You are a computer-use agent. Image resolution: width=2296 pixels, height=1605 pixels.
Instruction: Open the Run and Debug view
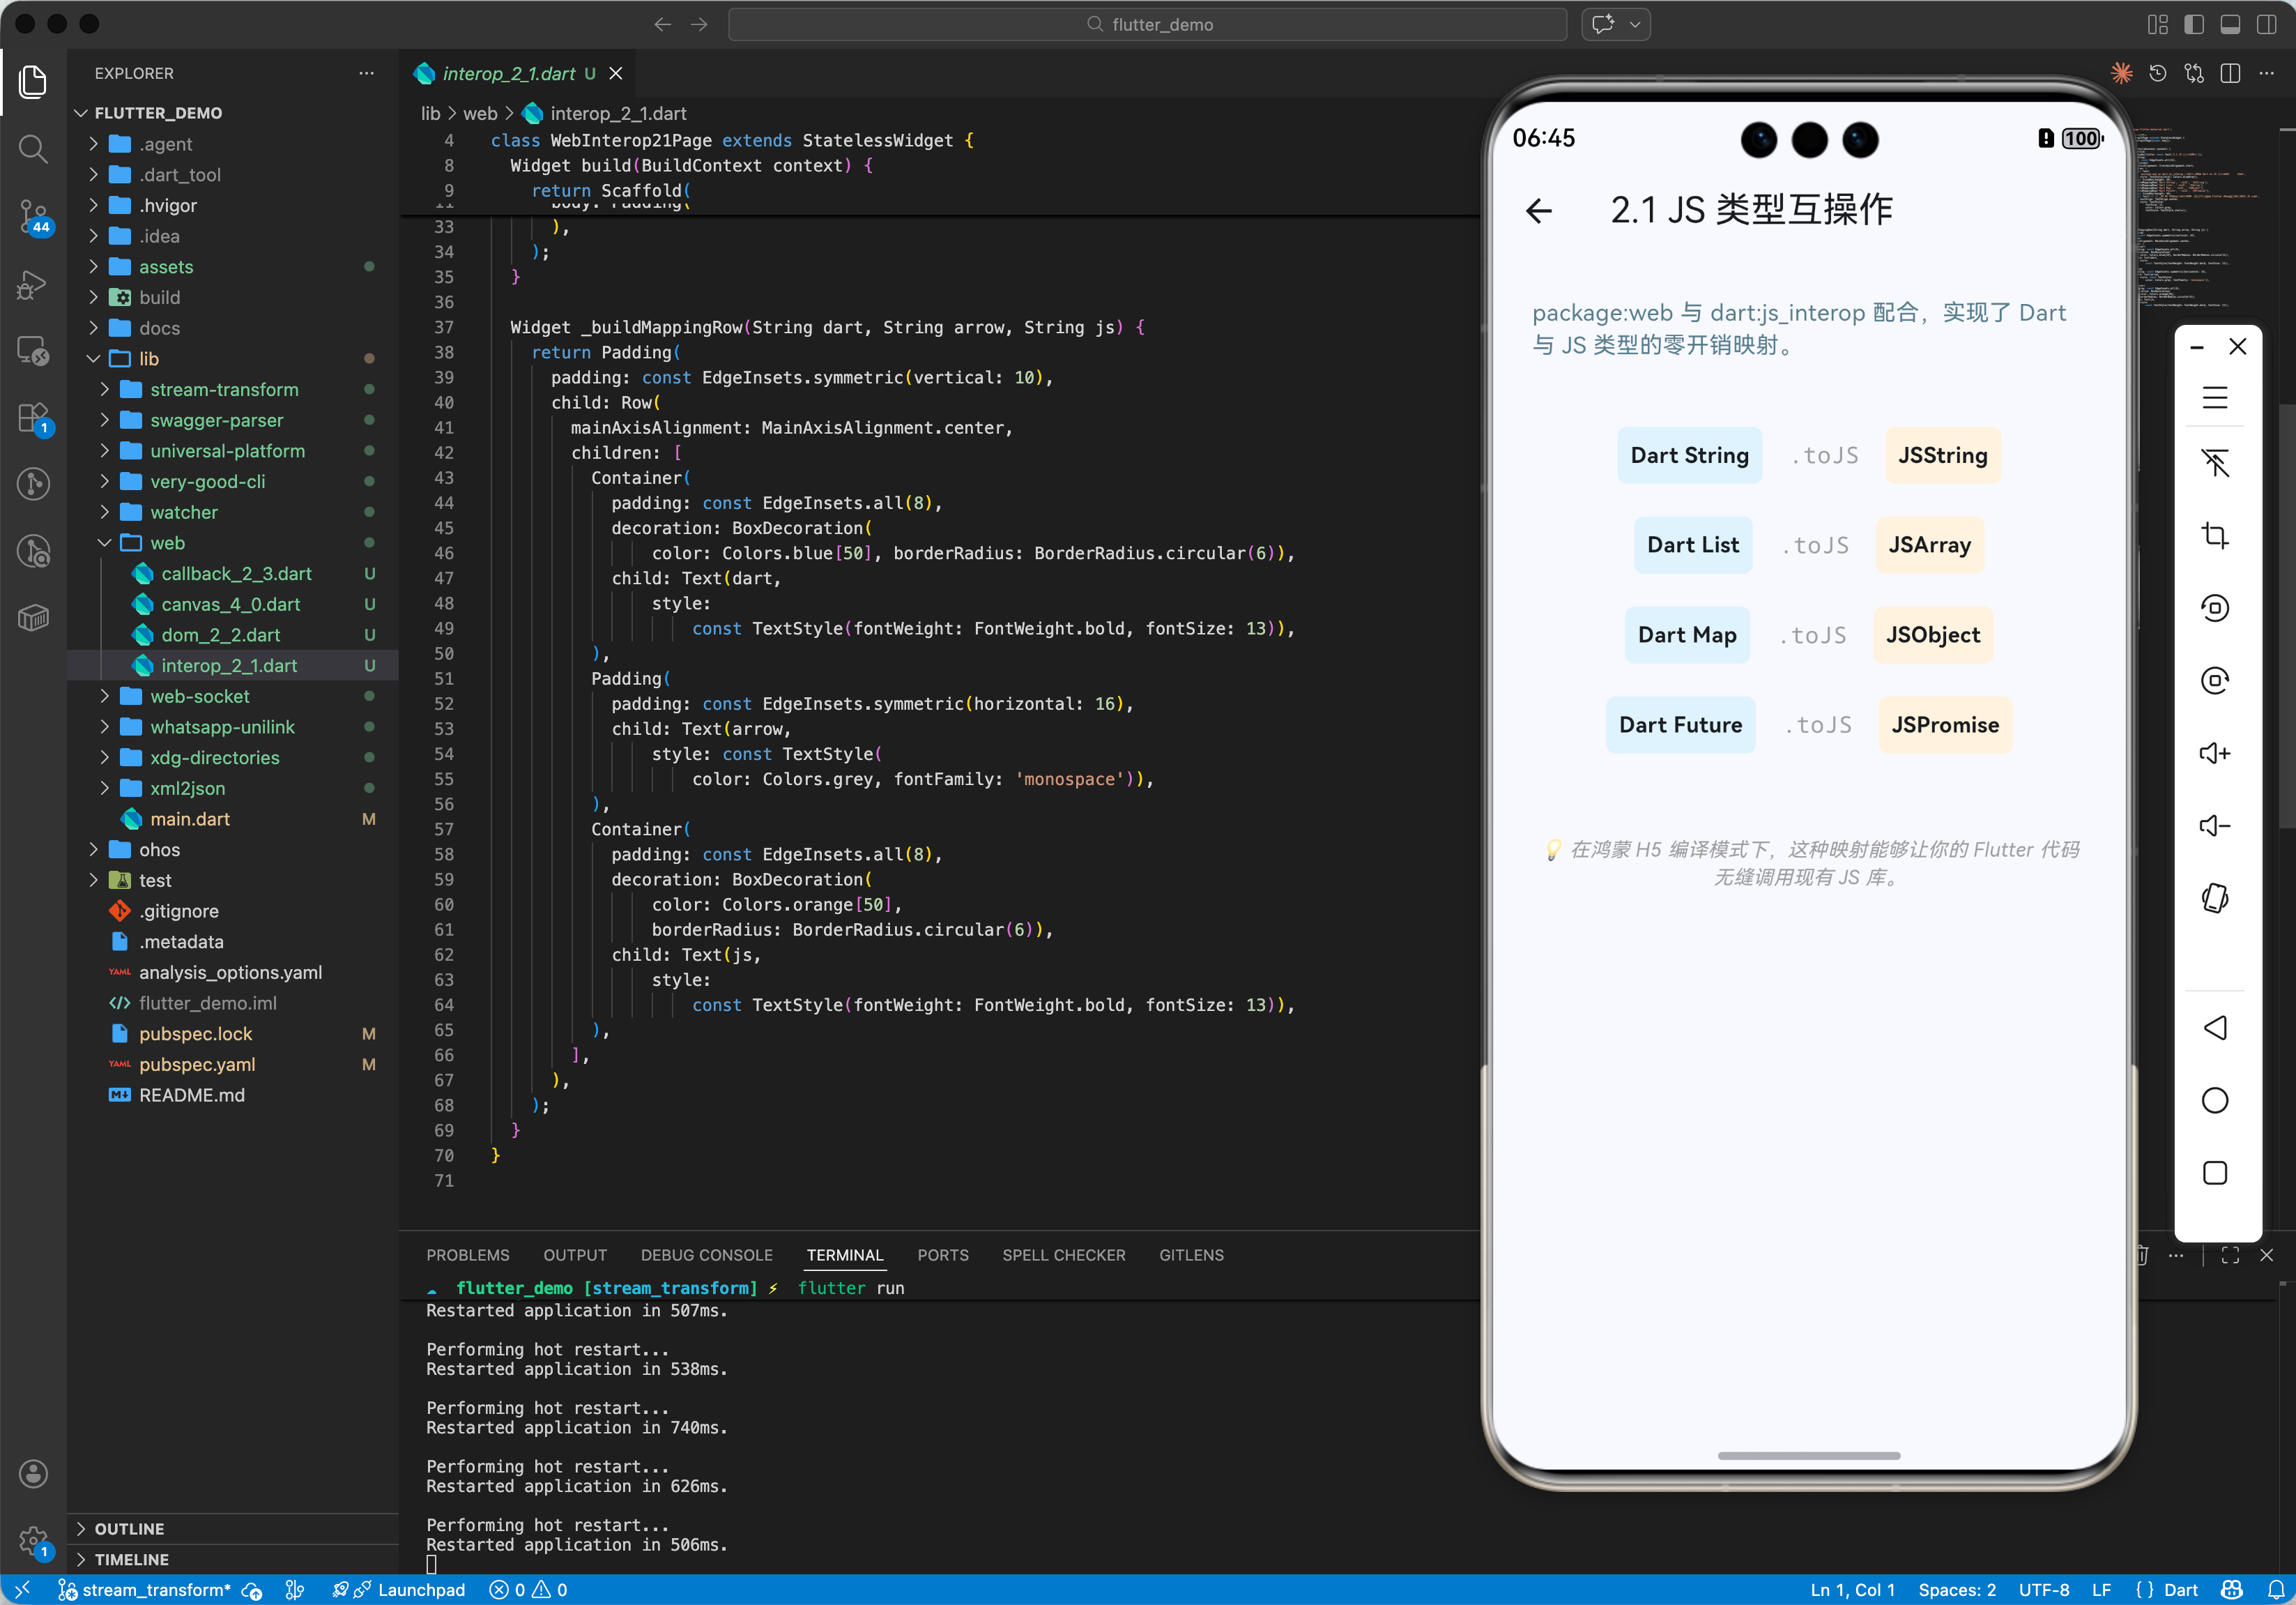33,284
